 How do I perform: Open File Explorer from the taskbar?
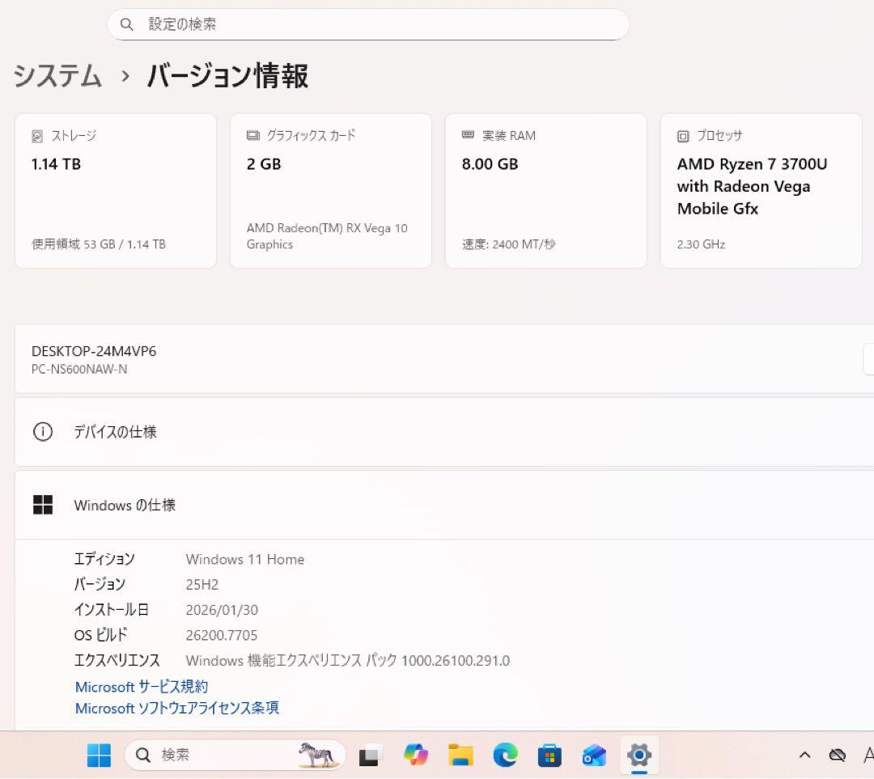point(460,755)
